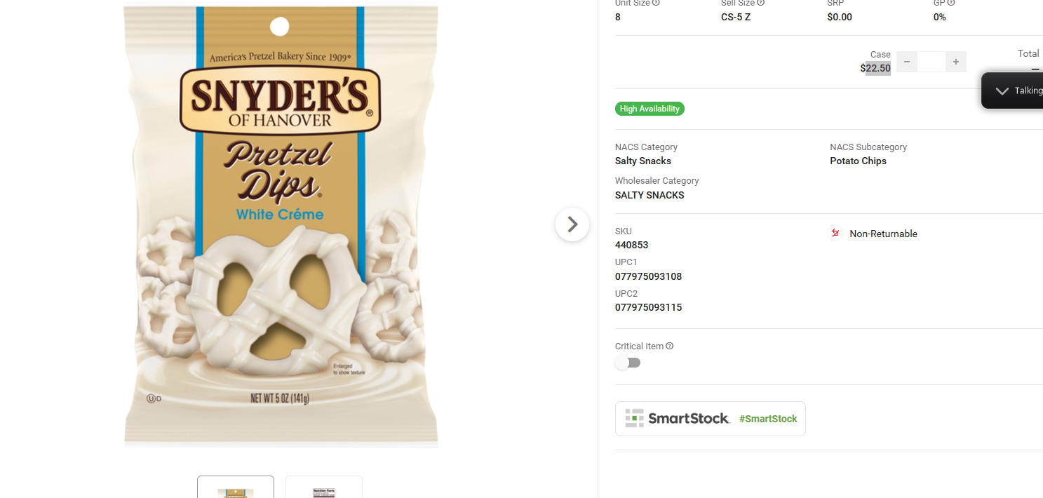This screenshot has height=498, width=1043.
Task: Click the $22.50 case price
Action: coord(875,68)
